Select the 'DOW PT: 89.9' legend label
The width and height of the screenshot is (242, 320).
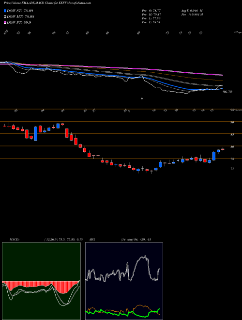pyautogui.click(x=19, y=22)
